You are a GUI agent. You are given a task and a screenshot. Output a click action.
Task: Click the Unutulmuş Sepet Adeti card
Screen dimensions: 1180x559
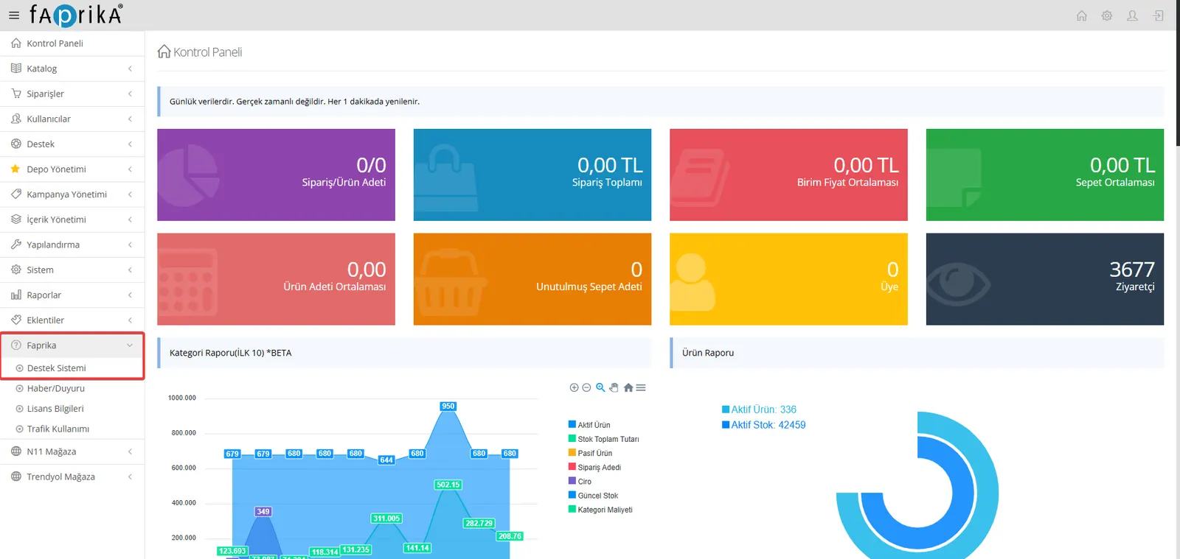click(x=532, y=279)
